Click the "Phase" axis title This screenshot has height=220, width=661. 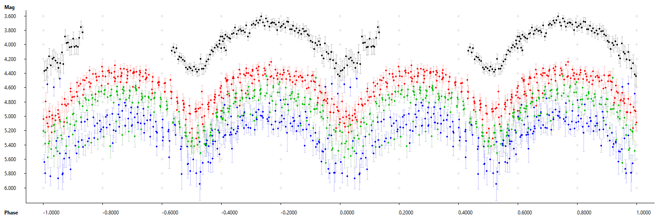[11, 213]
